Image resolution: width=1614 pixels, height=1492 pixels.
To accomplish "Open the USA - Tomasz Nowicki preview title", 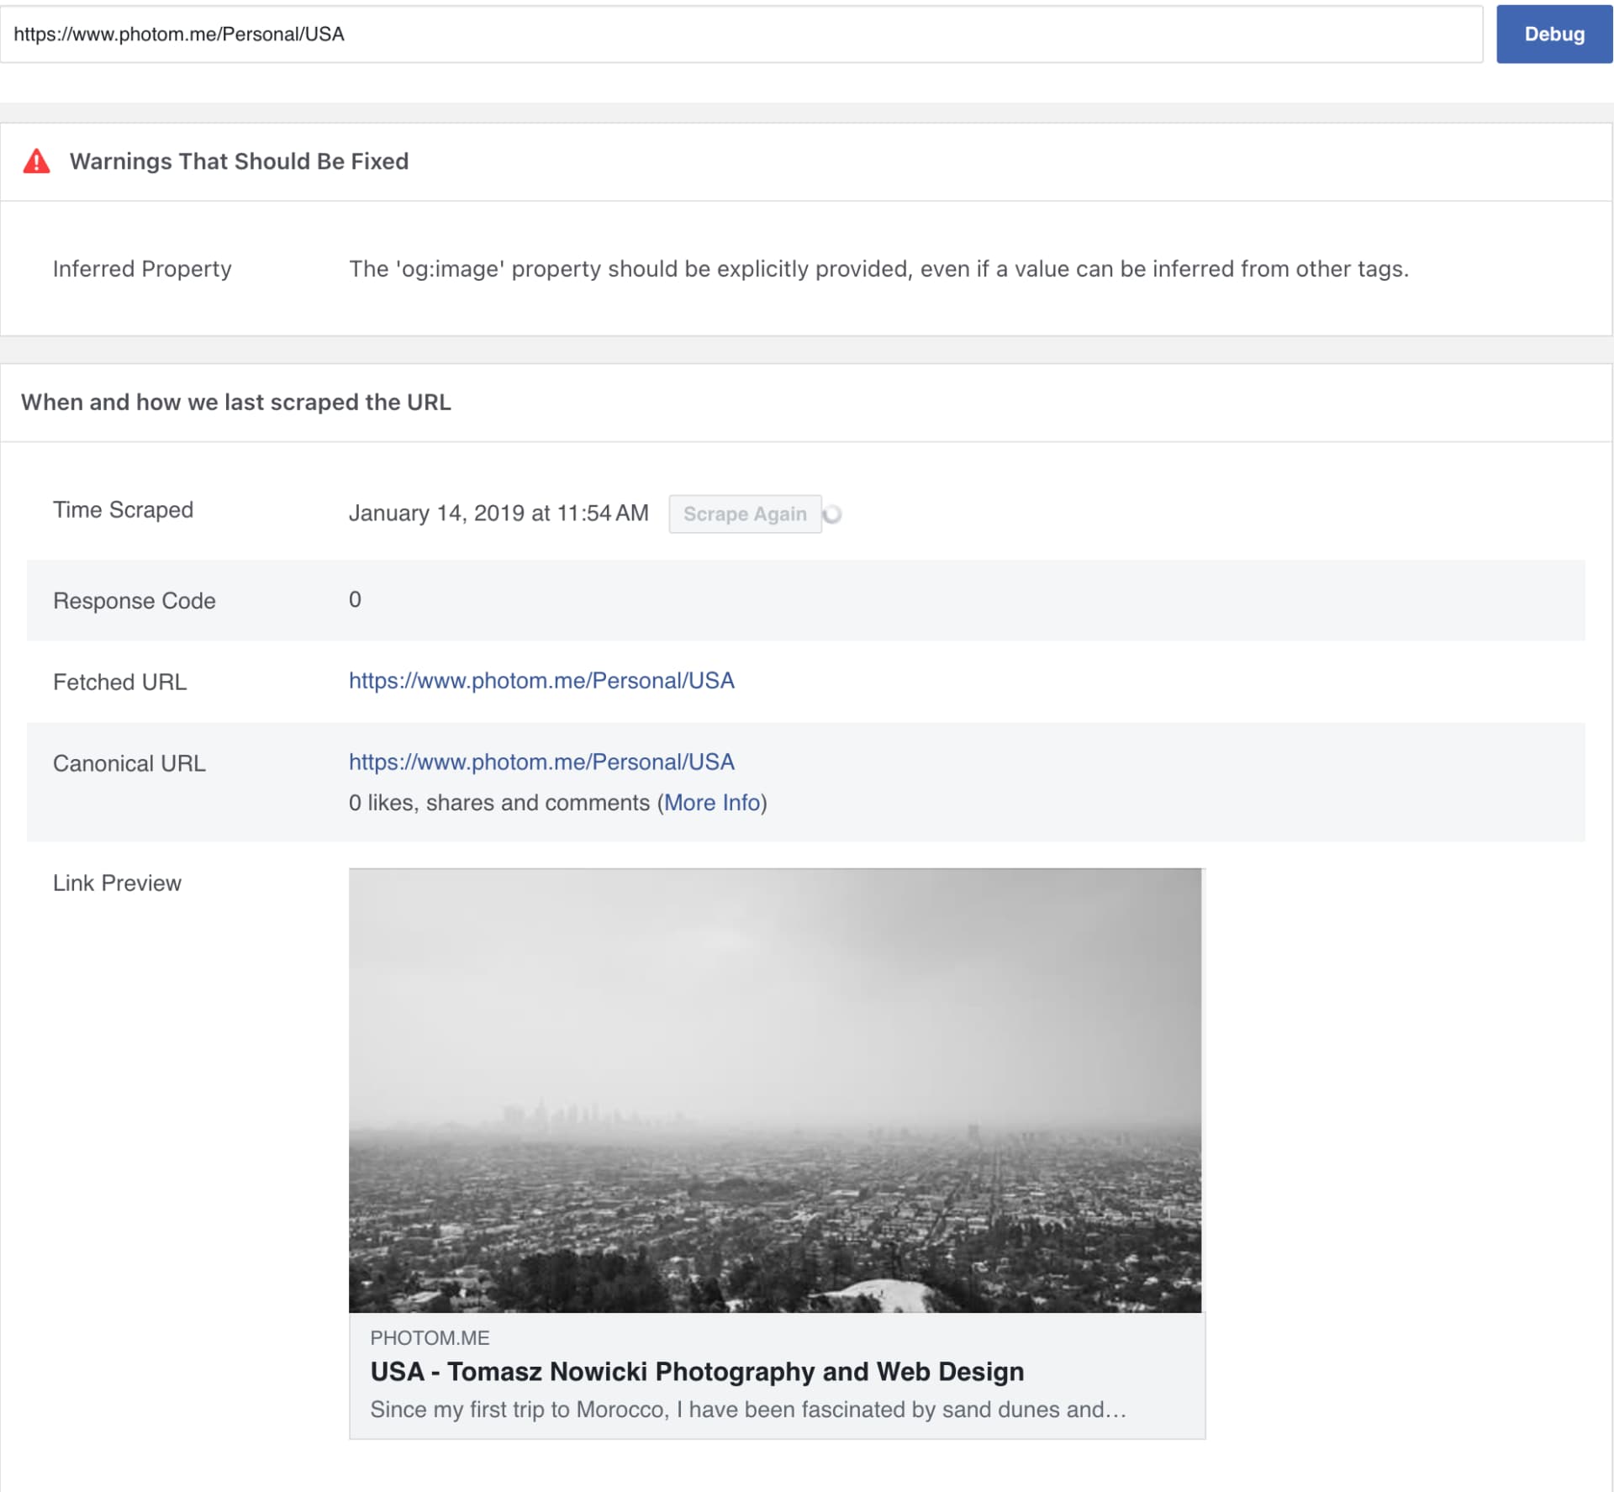I will pos(698,1371).
